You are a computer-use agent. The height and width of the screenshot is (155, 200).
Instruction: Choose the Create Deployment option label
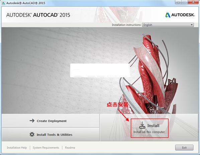[x=52, y=121]
